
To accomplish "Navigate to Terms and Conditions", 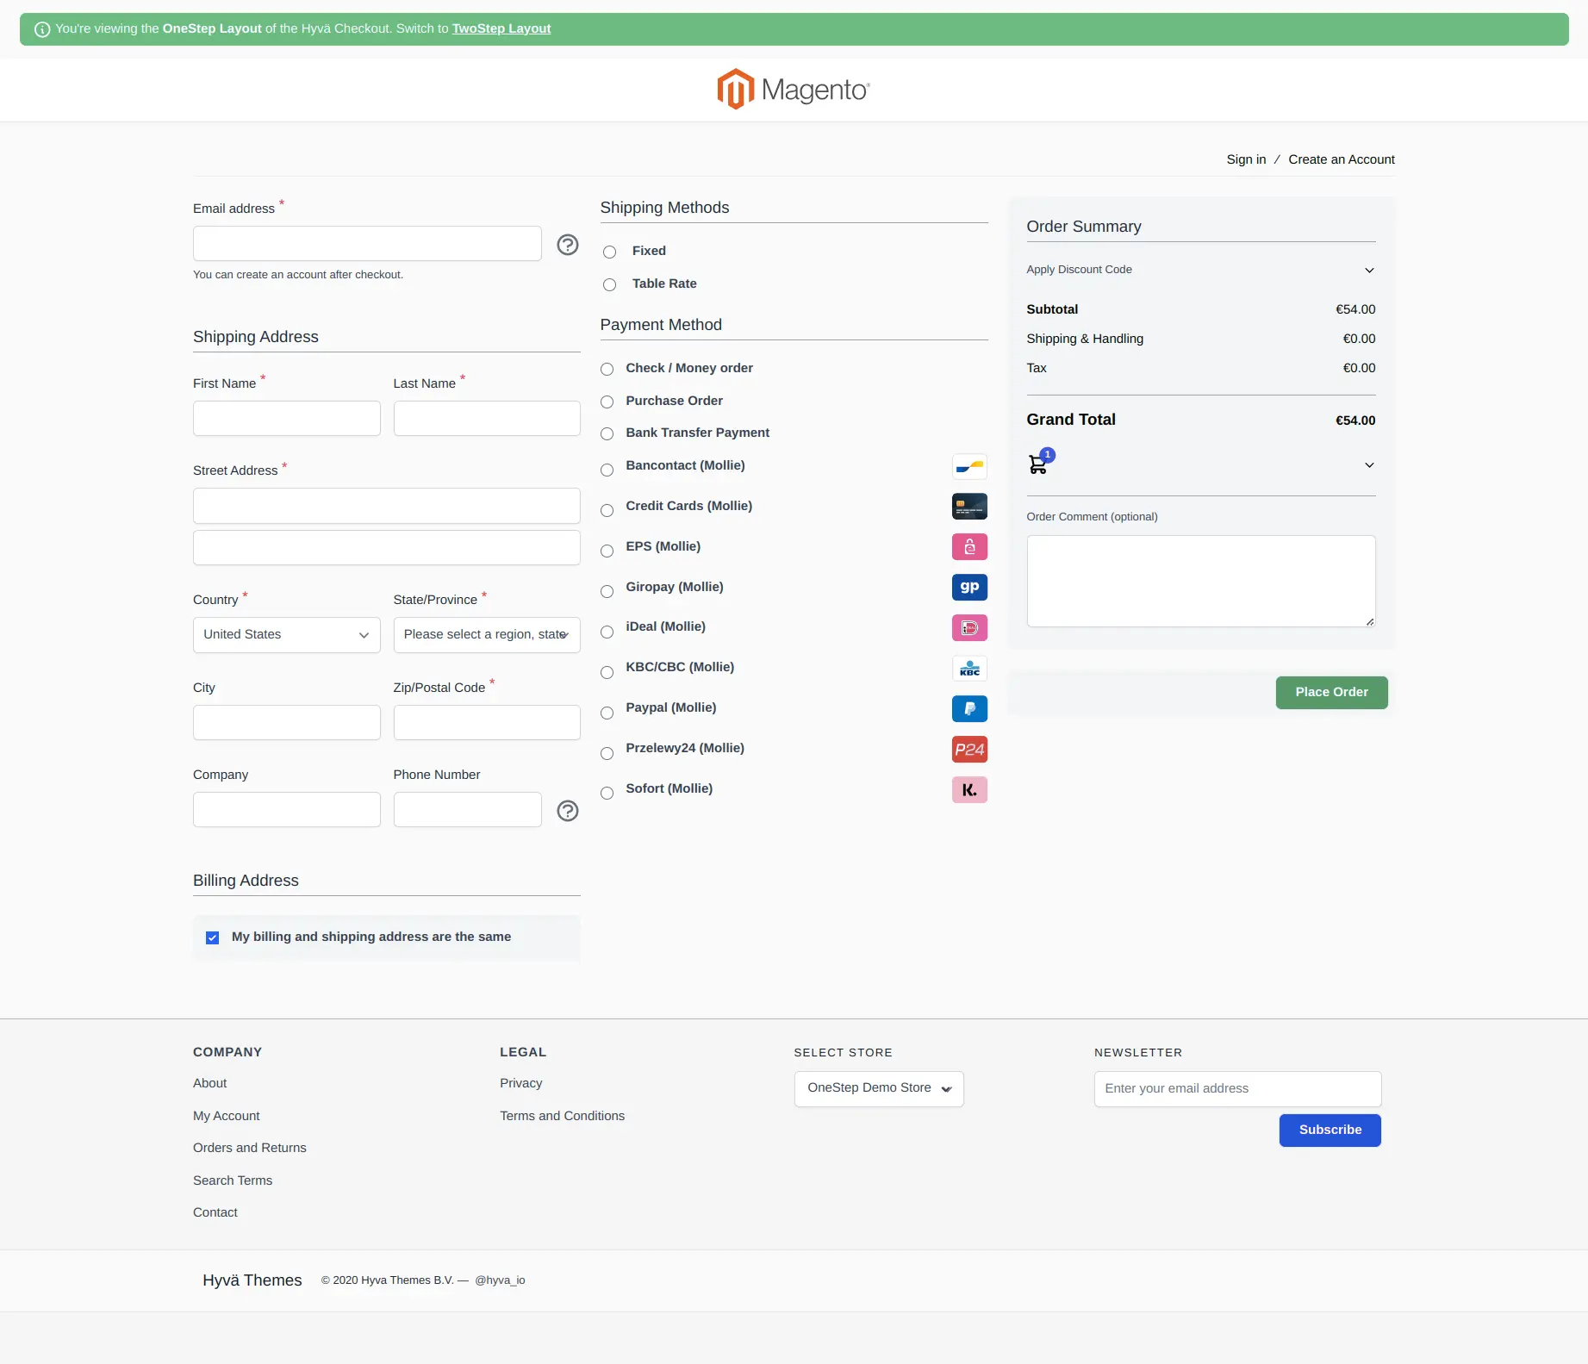I will [562, 1115].
